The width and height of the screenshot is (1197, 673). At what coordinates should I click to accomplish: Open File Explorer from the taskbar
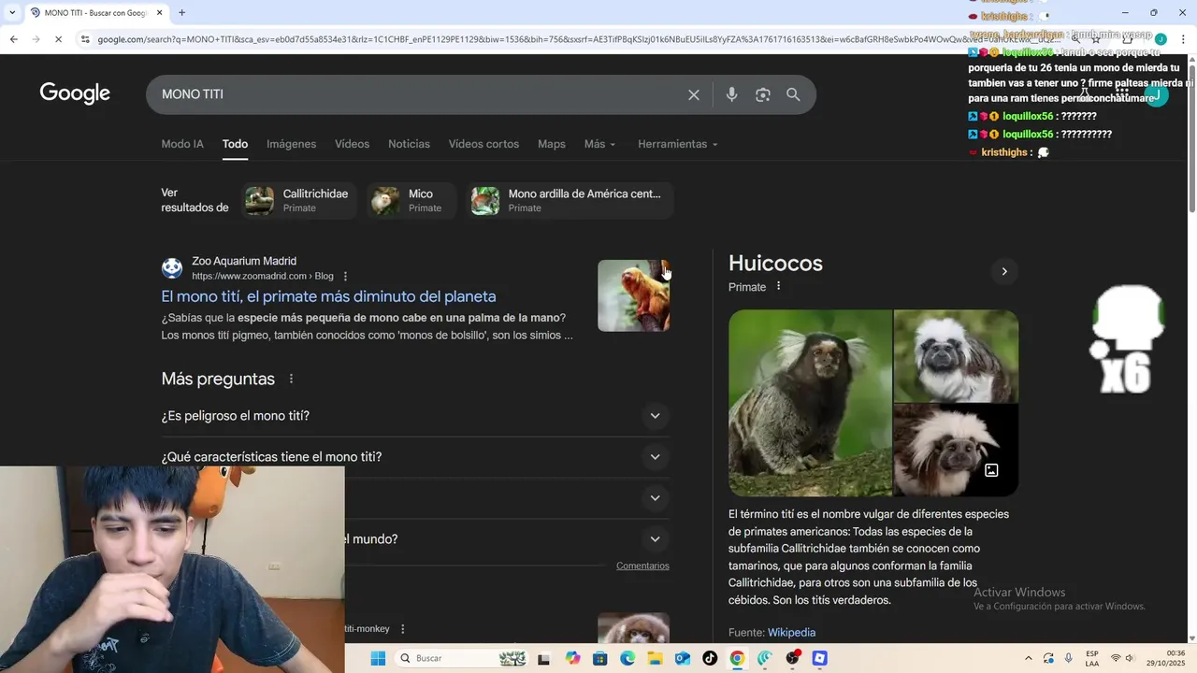click(655, 658)
